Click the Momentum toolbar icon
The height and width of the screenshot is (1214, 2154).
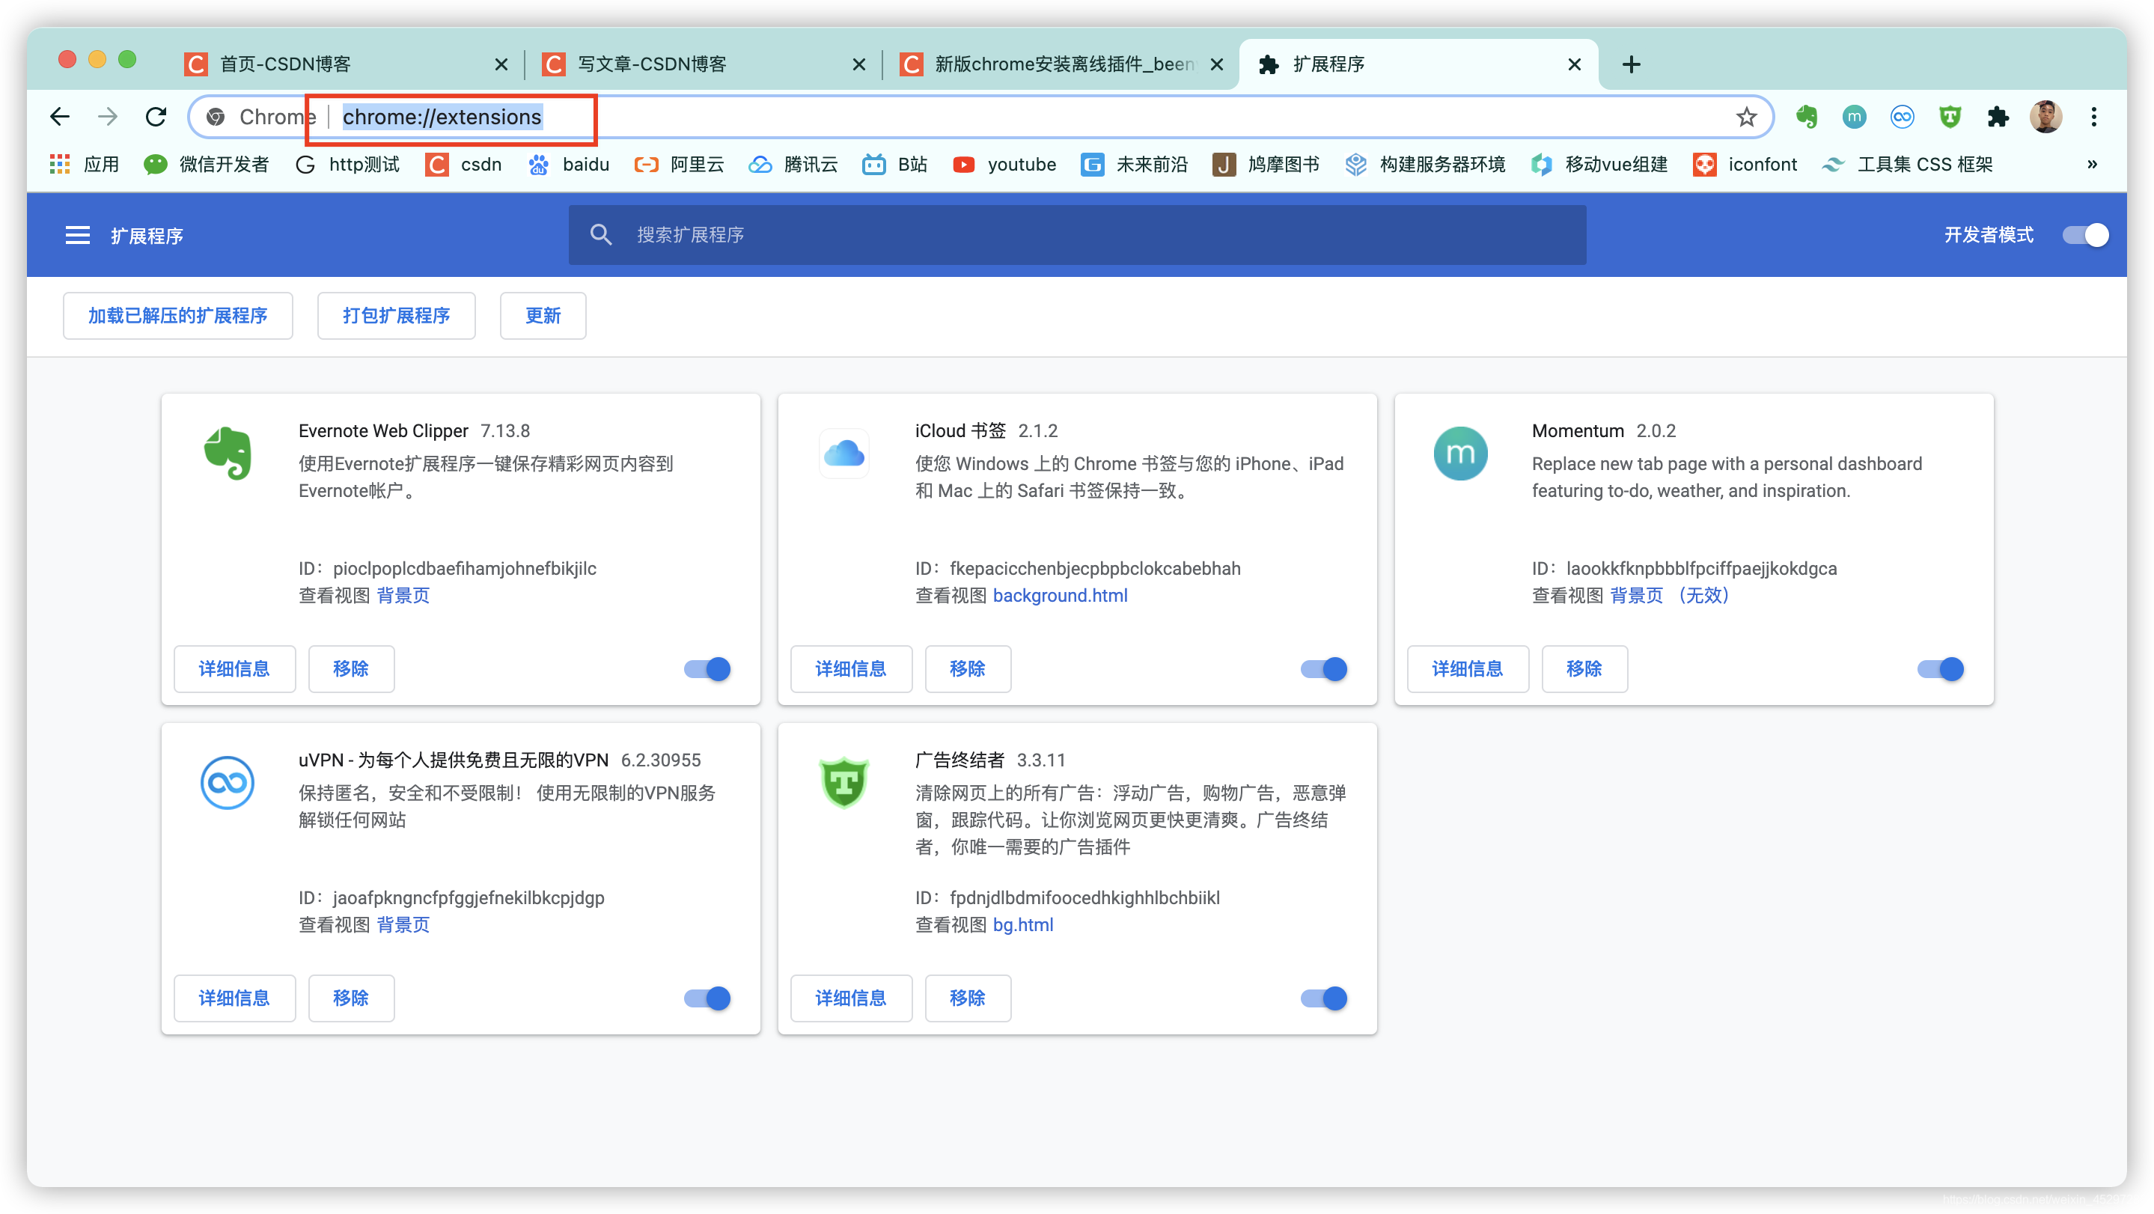coord(1854,117)
